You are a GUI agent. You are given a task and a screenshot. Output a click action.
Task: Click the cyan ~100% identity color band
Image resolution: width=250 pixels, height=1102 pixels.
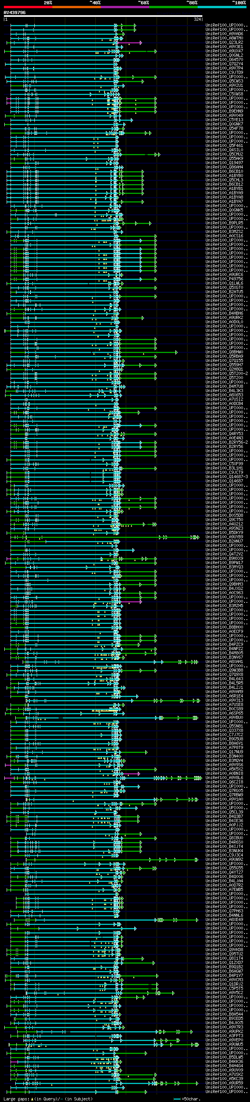coord(222,7)
